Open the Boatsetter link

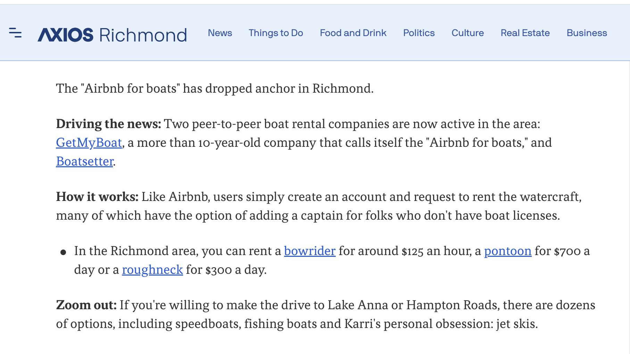coord(85,161)
